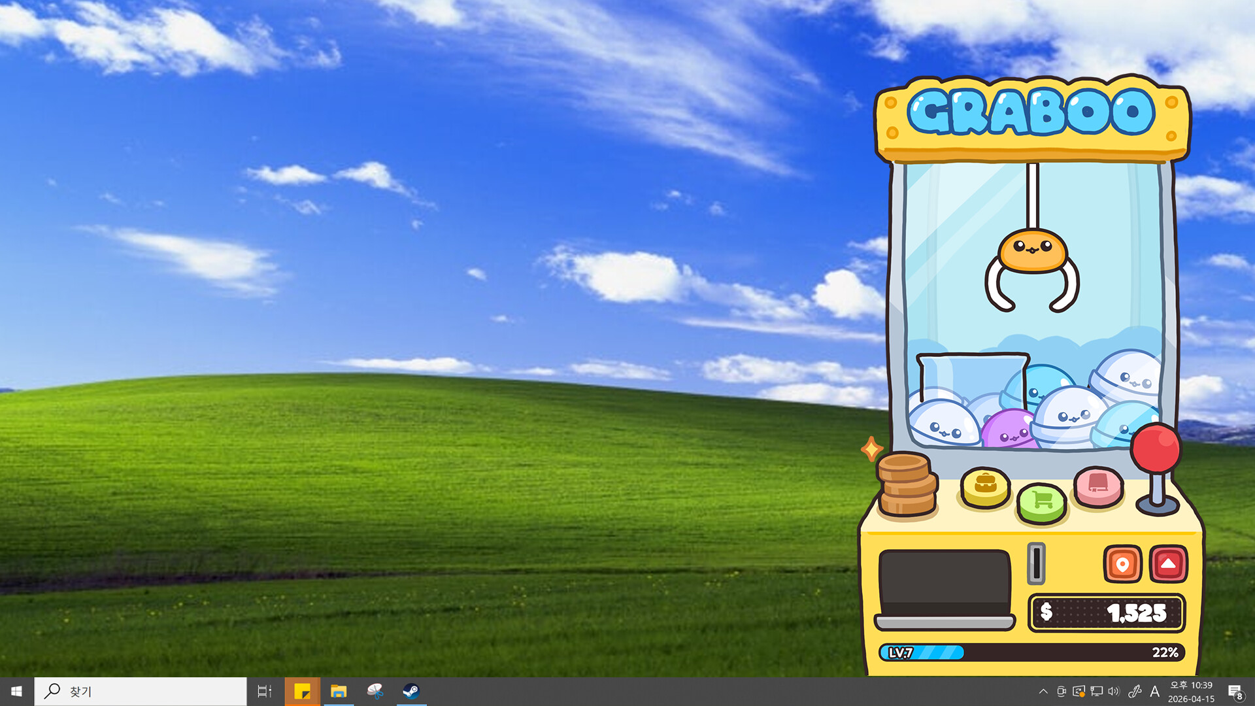Click the GRABOO title sign
Image resolution: width=1255 pixels, height=706 pixels.
1032,112
